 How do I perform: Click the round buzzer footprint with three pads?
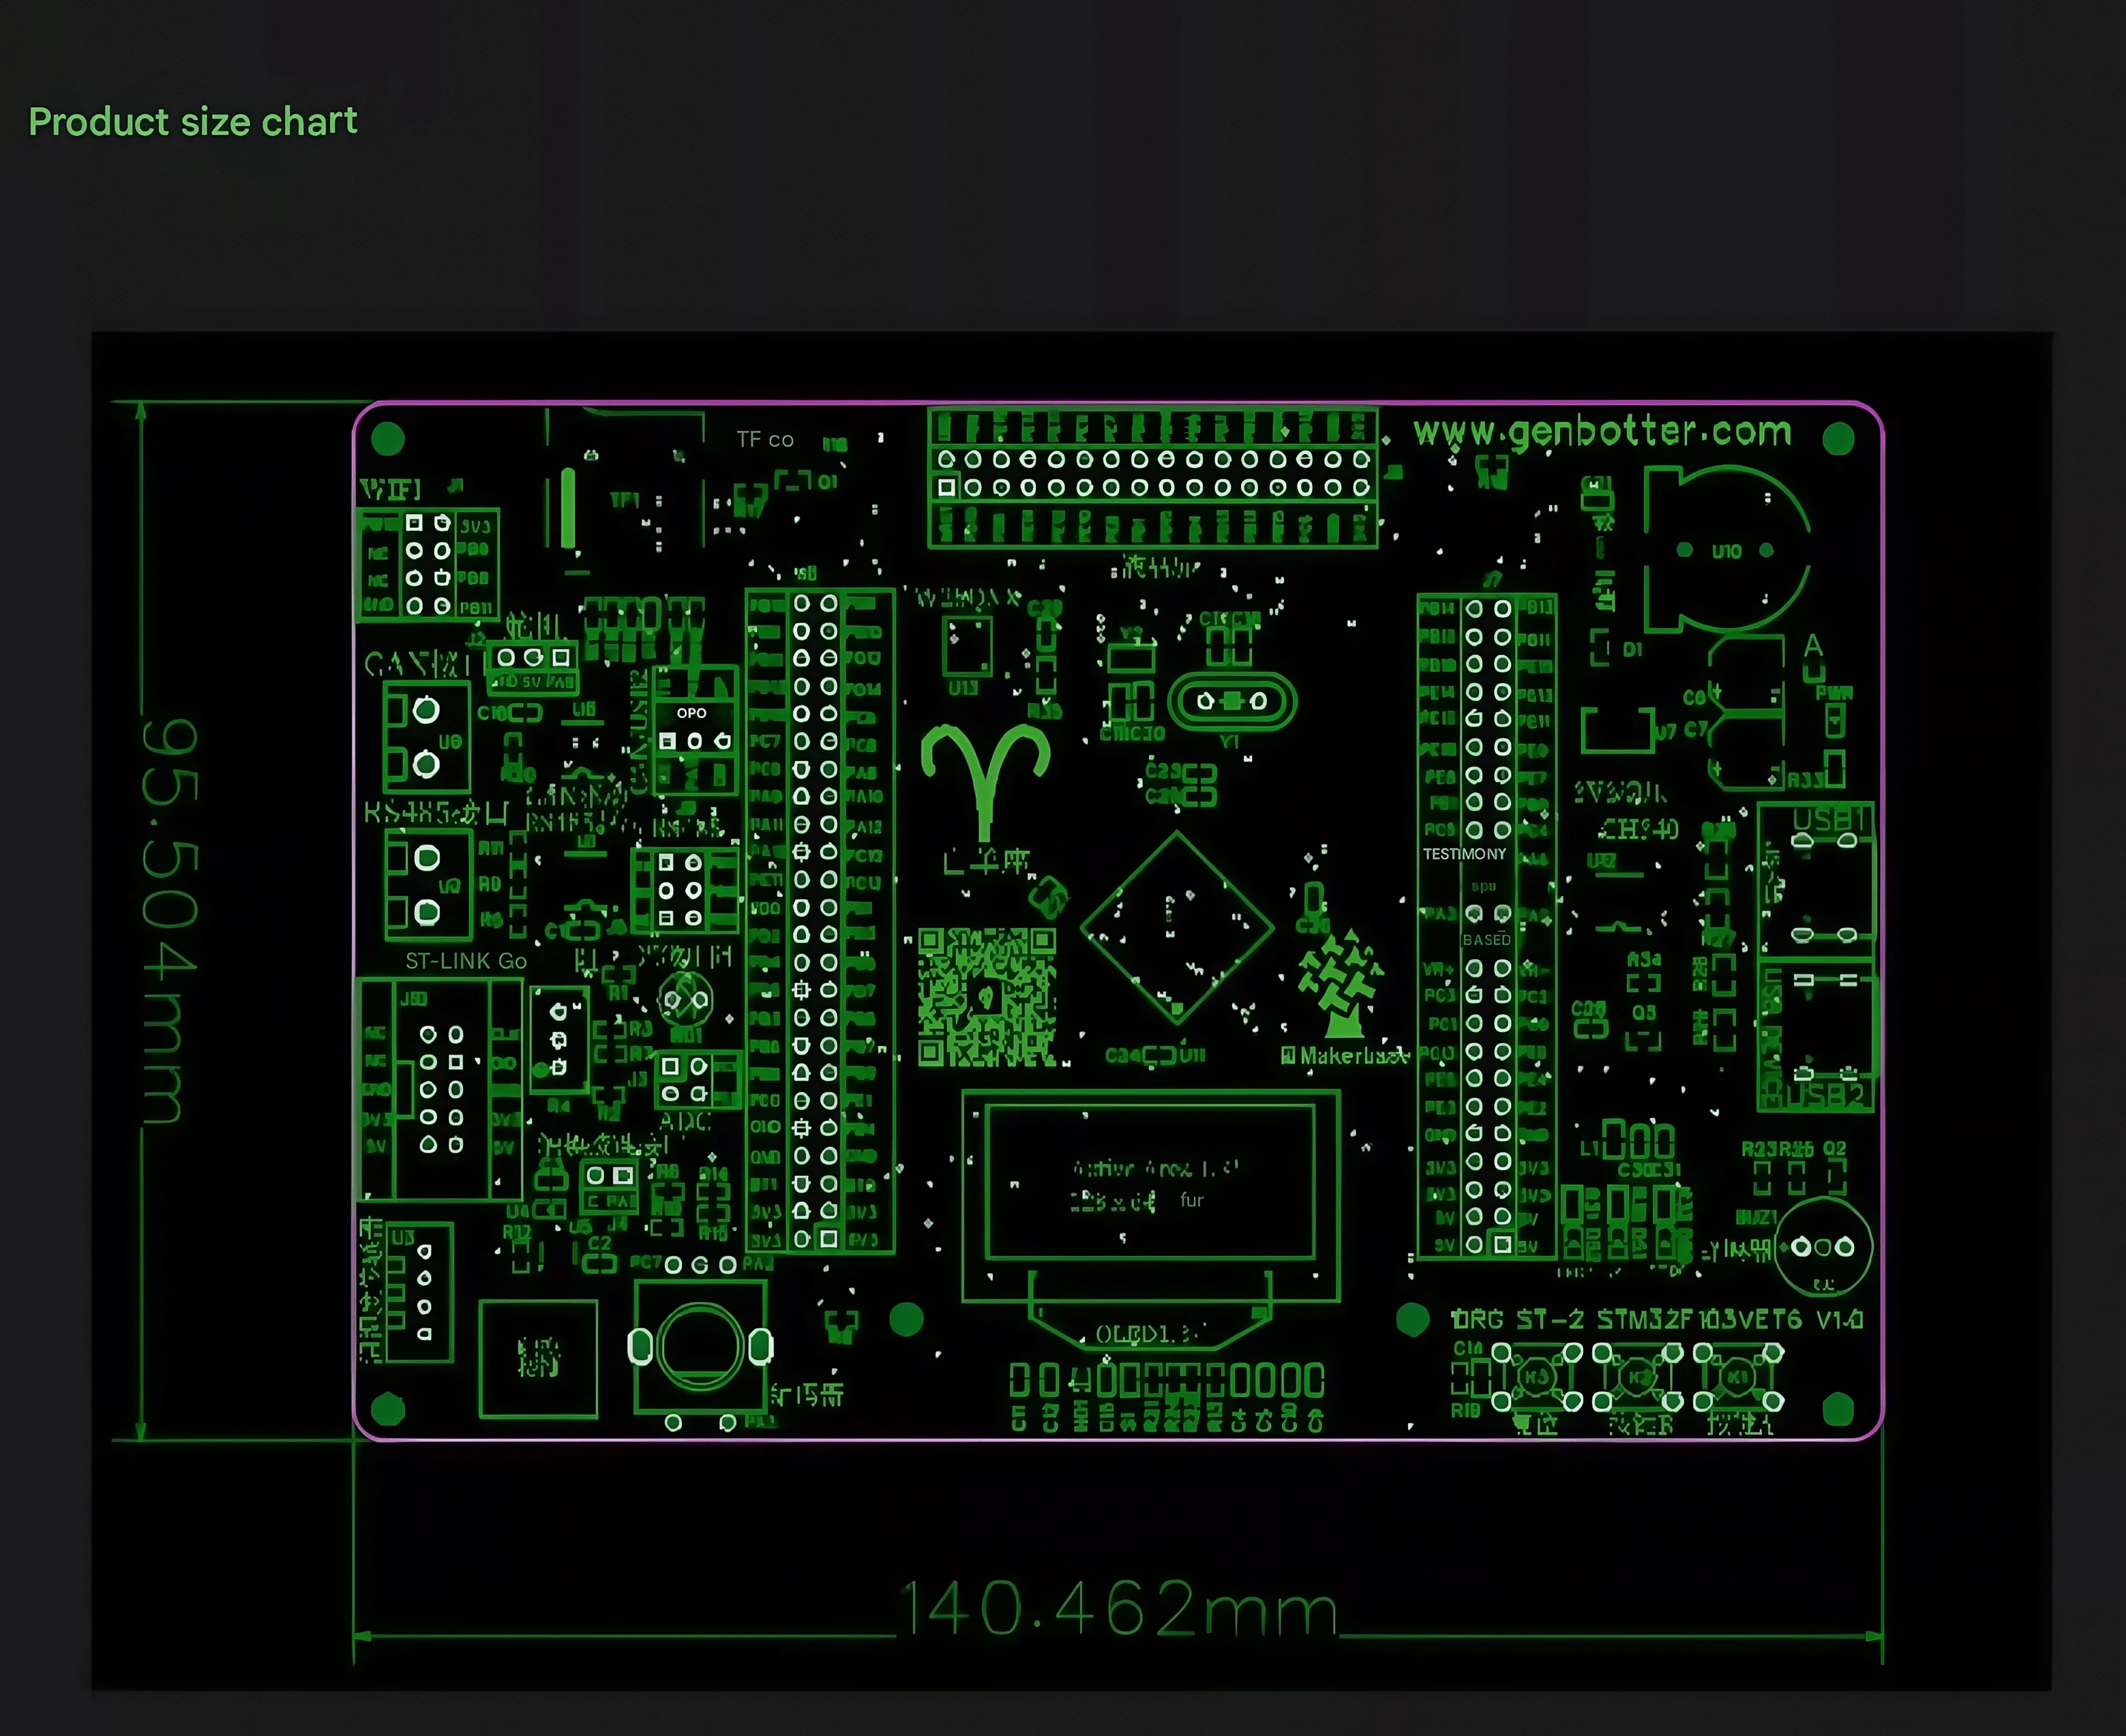point(1823,1248)
